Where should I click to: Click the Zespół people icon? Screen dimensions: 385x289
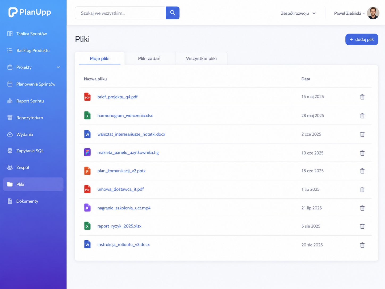10,167
